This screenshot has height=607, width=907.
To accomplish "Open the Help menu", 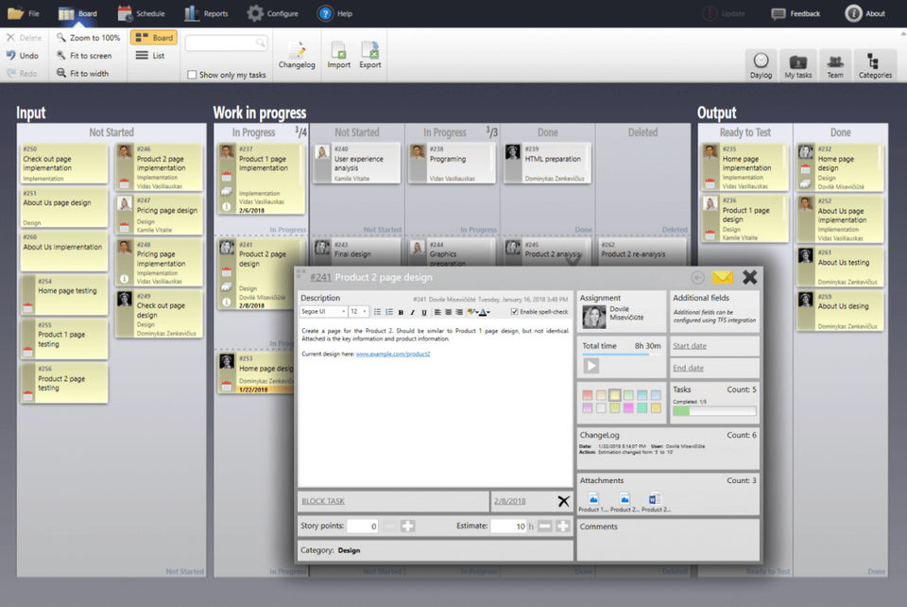I will click(334, 13).
